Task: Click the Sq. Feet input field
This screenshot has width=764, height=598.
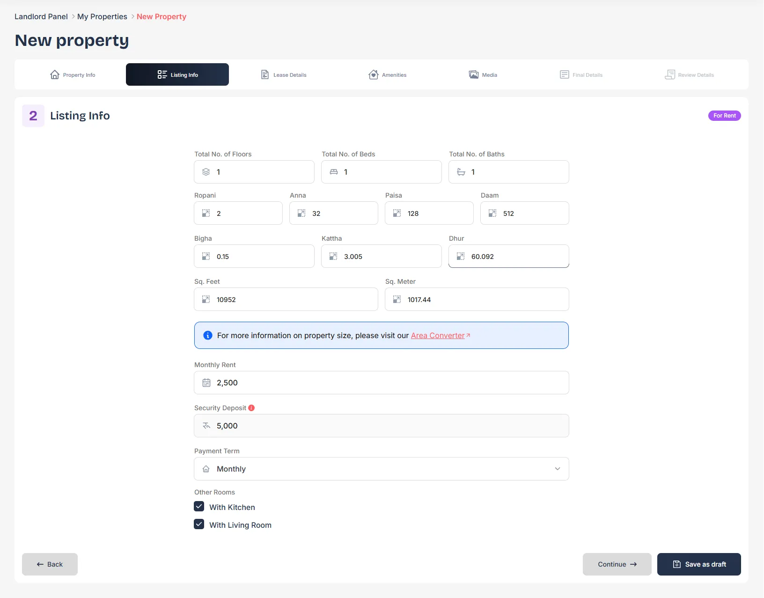Action: [x=286, y=299]
